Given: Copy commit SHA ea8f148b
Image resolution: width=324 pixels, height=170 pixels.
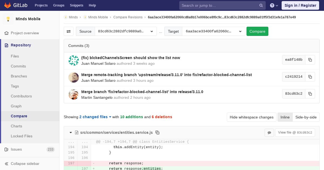Looking at the screenshot, I should [x=310, y=60].
